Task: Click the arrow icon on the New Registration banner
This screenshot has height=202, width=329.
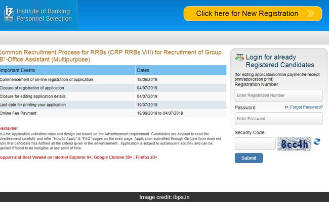Action: click(313, 14)
